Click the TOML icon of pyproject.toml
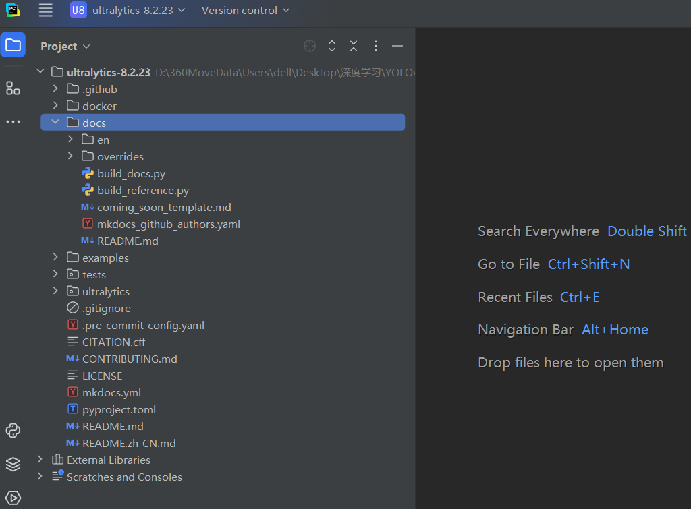This screenshot has width=691, height=509. (73, 409)
